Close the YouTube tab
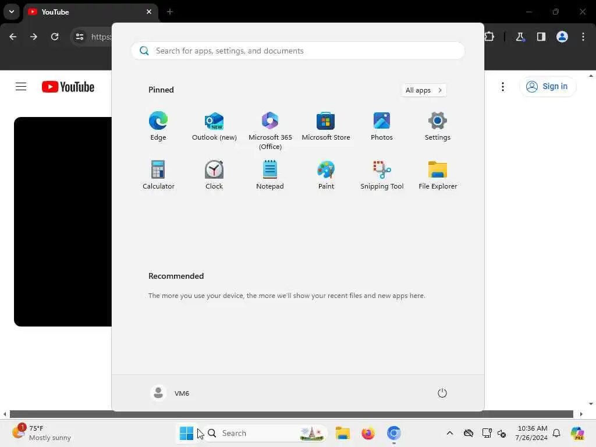Viewport: 596px width, 447px height. coord(149,12)
